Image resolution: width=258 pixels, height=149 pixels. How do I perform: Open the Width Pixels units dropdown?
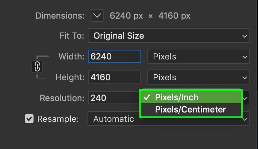pos(199,57)
